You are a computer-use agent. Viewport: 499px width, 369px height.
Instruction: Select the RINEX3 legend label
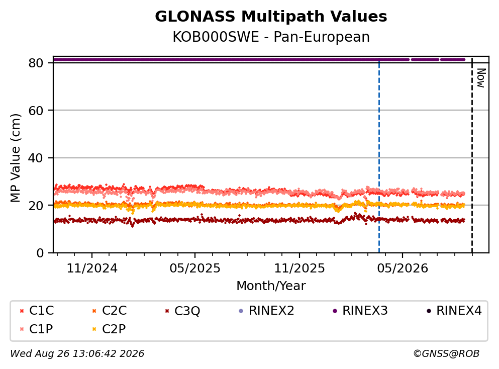[365, 311]
